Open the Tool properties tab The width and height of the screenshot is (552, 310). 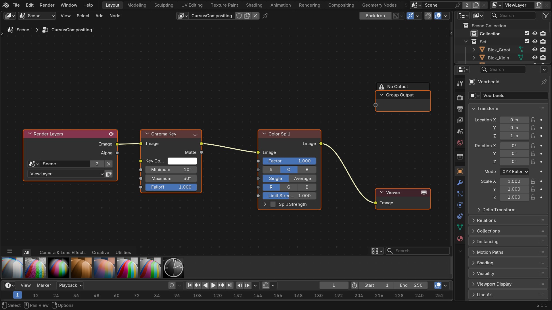(x=460, y=83)
